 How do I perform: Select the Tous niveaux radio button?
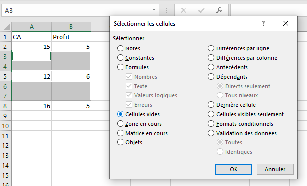pos(220,95)
